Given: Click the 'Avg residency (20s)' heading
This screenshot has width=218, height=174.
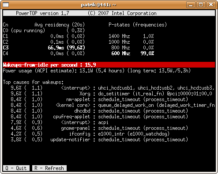Looking at the screenshot, I should pos(60,25).
